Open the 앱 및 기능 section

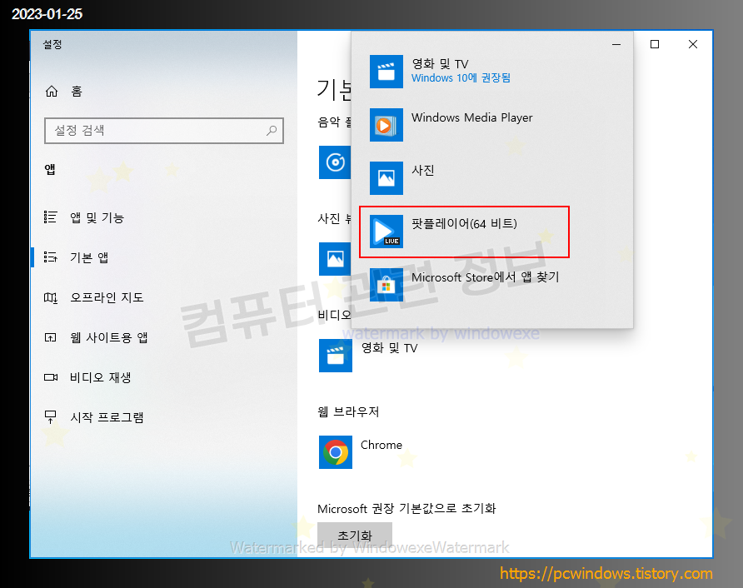point(163,217)
